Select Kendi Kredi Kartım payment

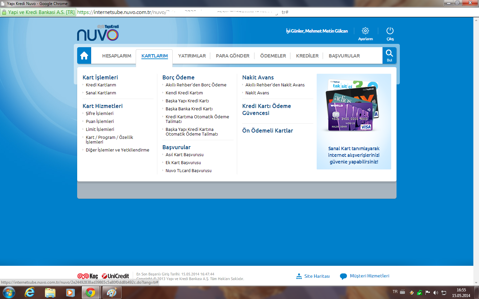tap(184, 93)
